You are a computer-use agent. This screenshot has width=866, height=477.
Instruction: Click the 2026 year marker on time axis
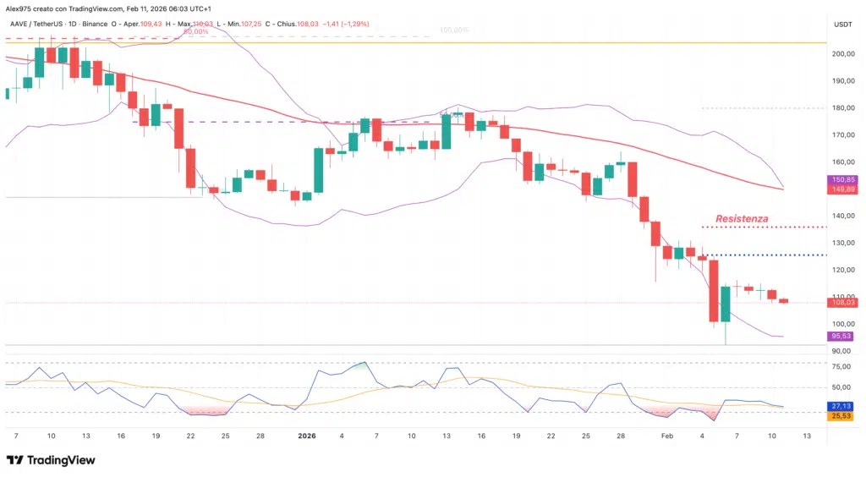(306, 436)
